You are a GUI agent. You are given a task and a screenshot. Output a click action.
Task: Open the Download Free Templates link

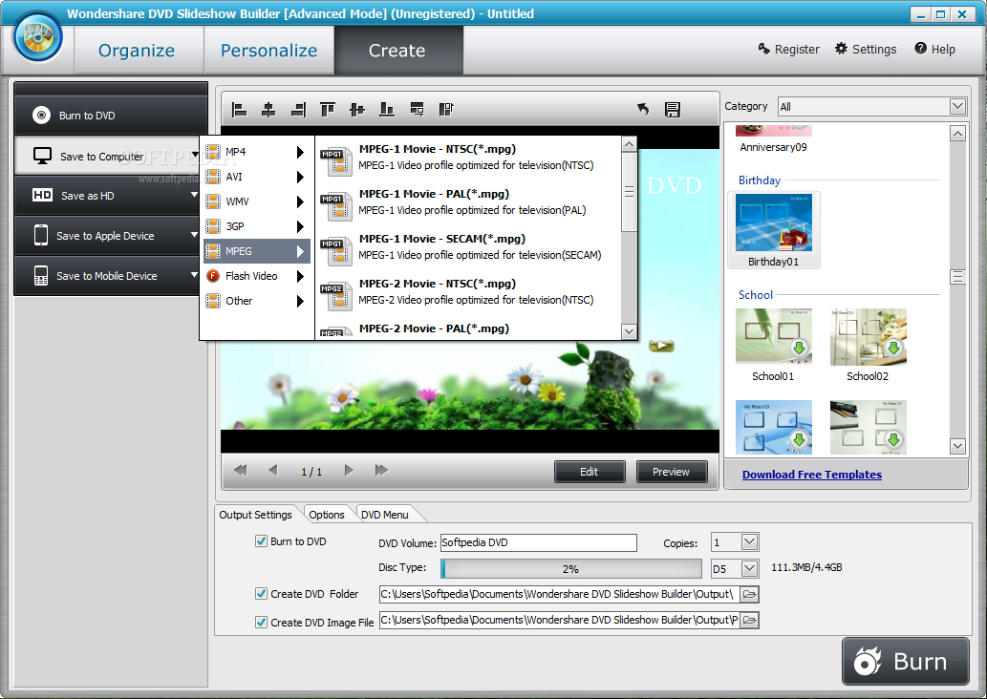[811, 475]
